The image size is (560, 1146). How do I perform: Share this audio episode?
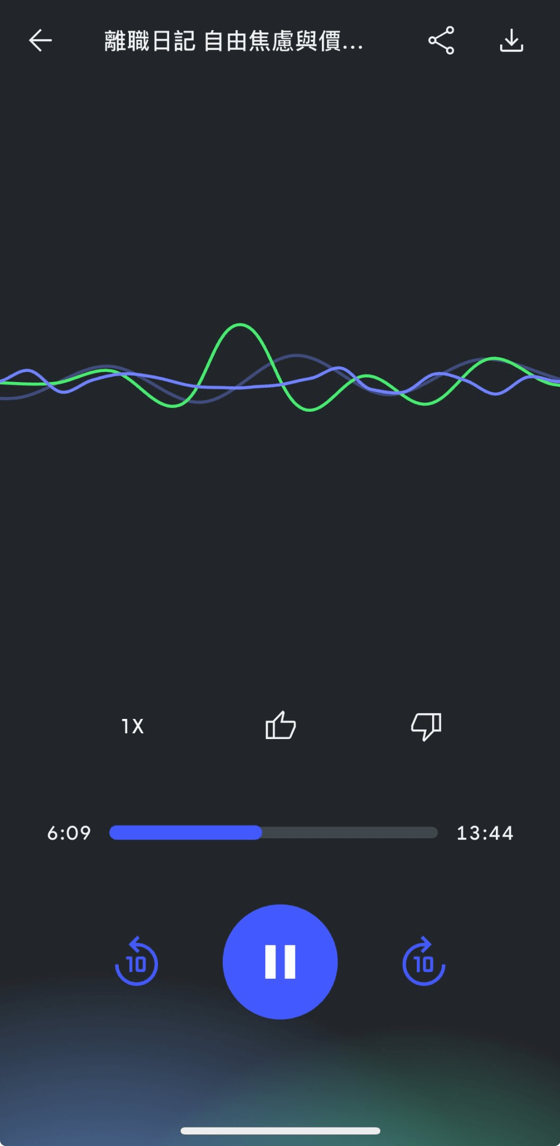coord(441,40)
